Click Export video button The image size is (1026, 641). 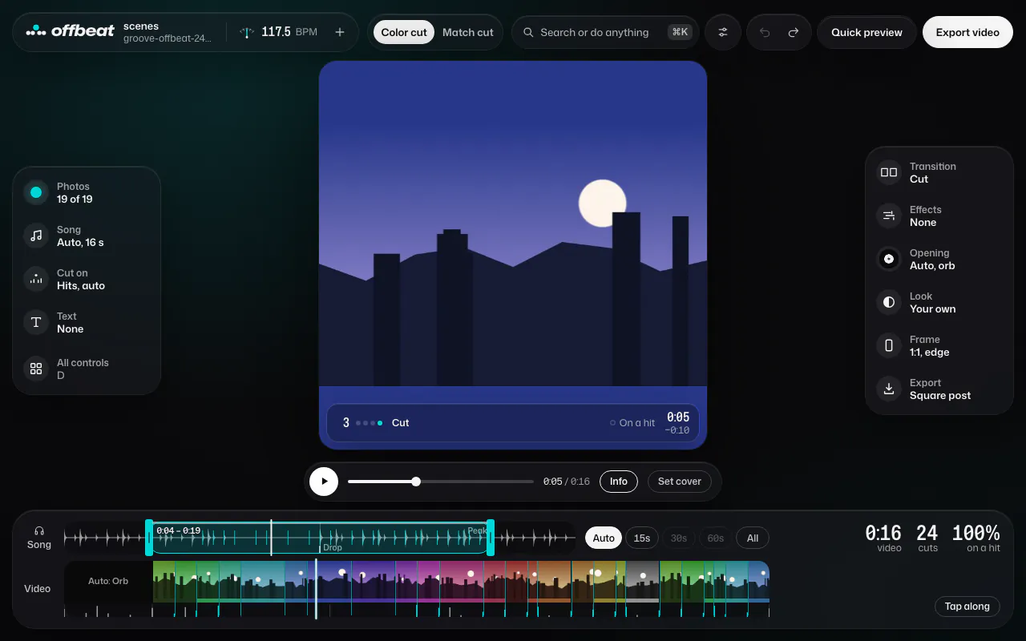pos(967,32)
